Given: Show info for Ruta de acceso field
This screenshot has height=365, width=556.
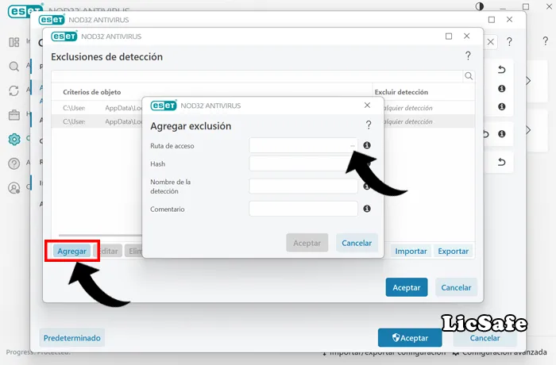Looking at the screenshot, I should click(367, 145).
